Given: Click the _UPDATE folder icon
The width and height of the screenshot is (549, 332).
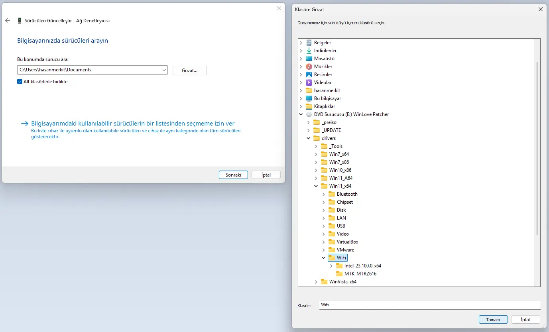Looking at the screenshot, I should 317,130.
